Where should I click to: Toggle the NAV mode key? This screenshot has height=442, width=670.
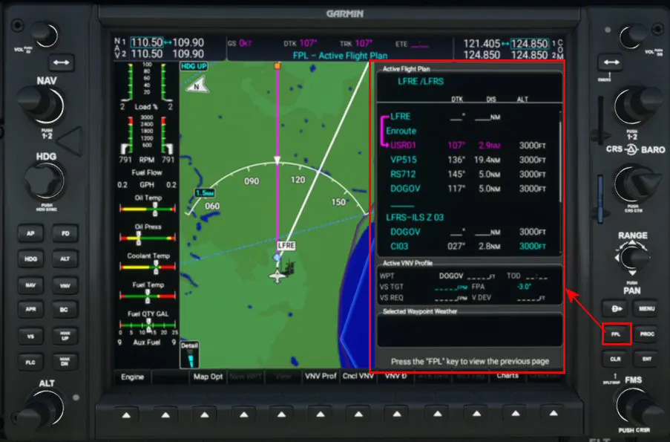point(30,285)
